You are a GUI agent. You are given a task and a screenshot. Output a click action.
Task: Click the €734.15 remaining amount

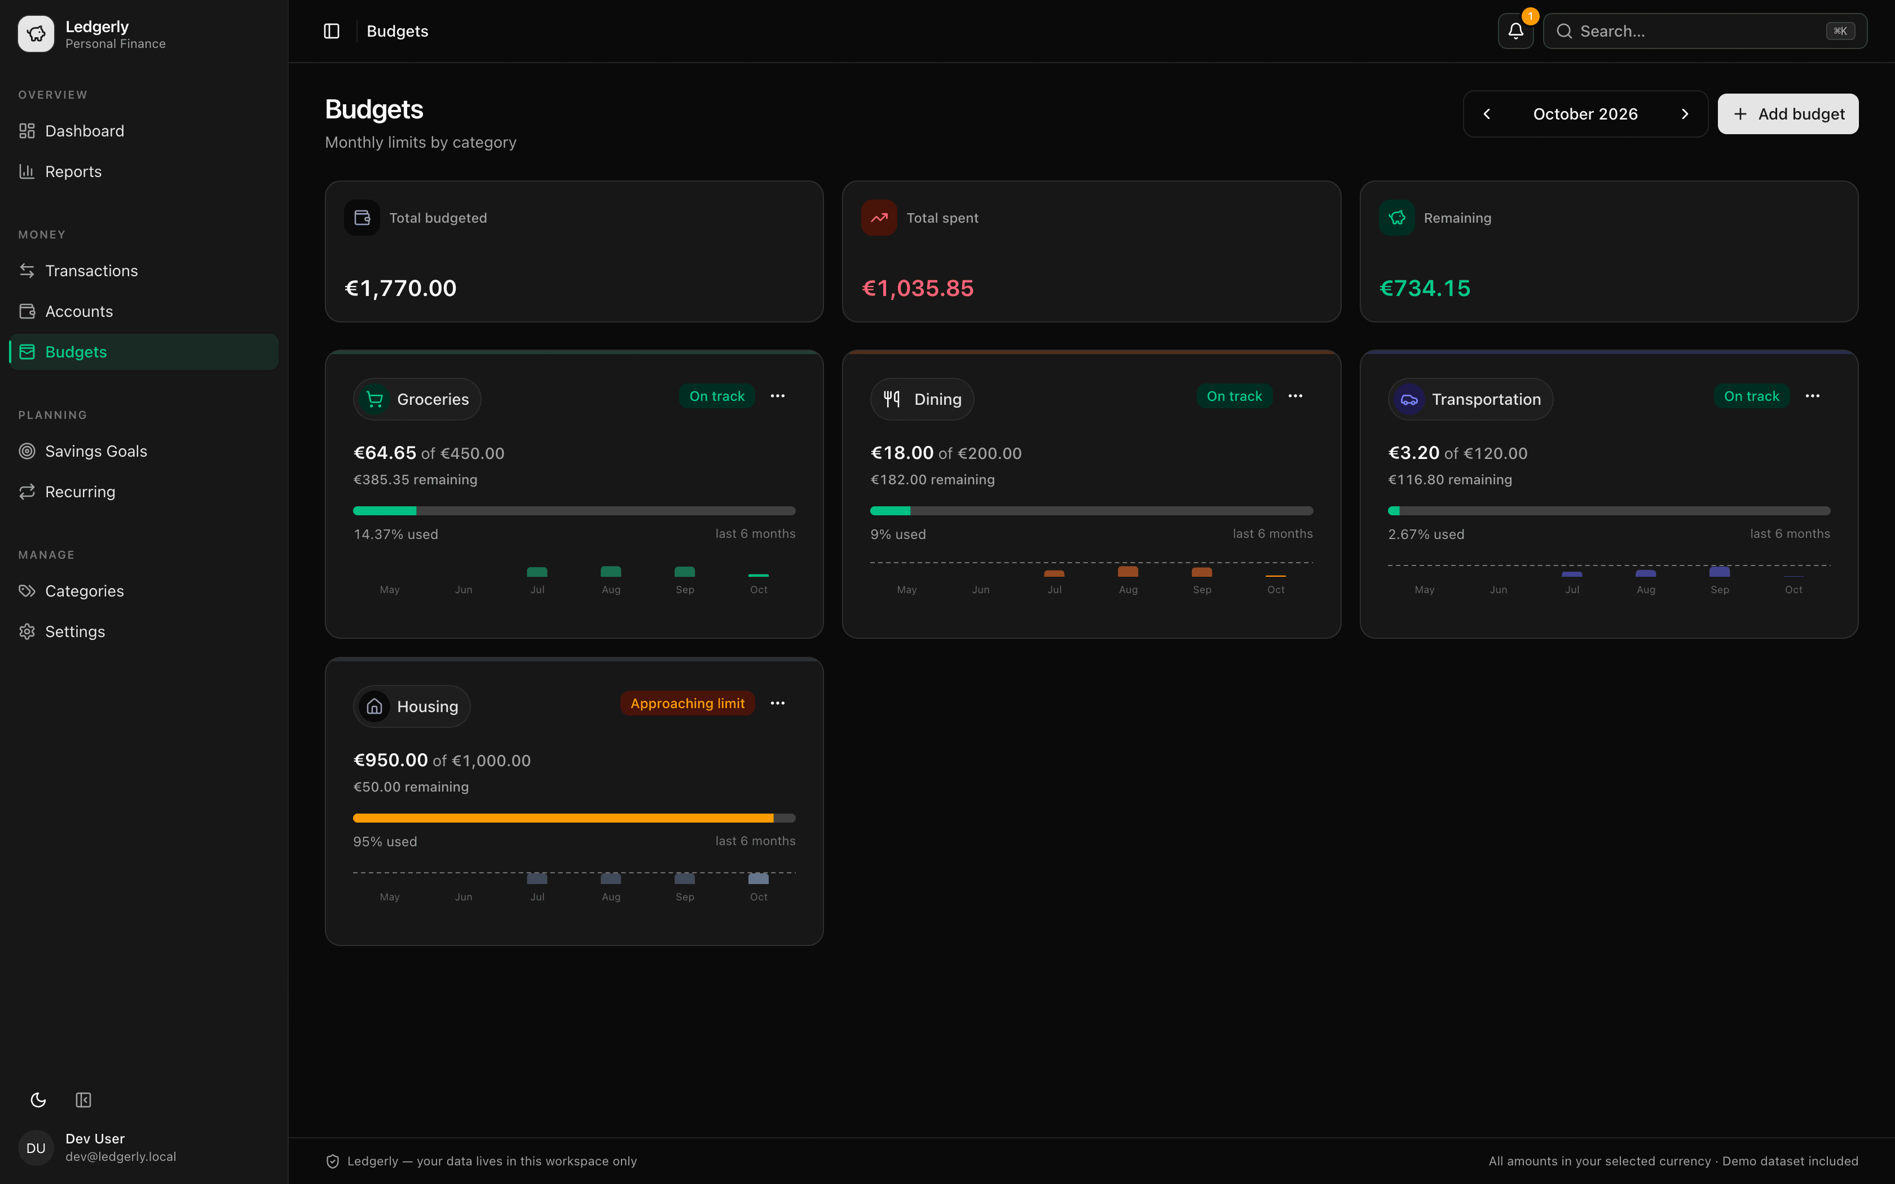[1425, 288]
